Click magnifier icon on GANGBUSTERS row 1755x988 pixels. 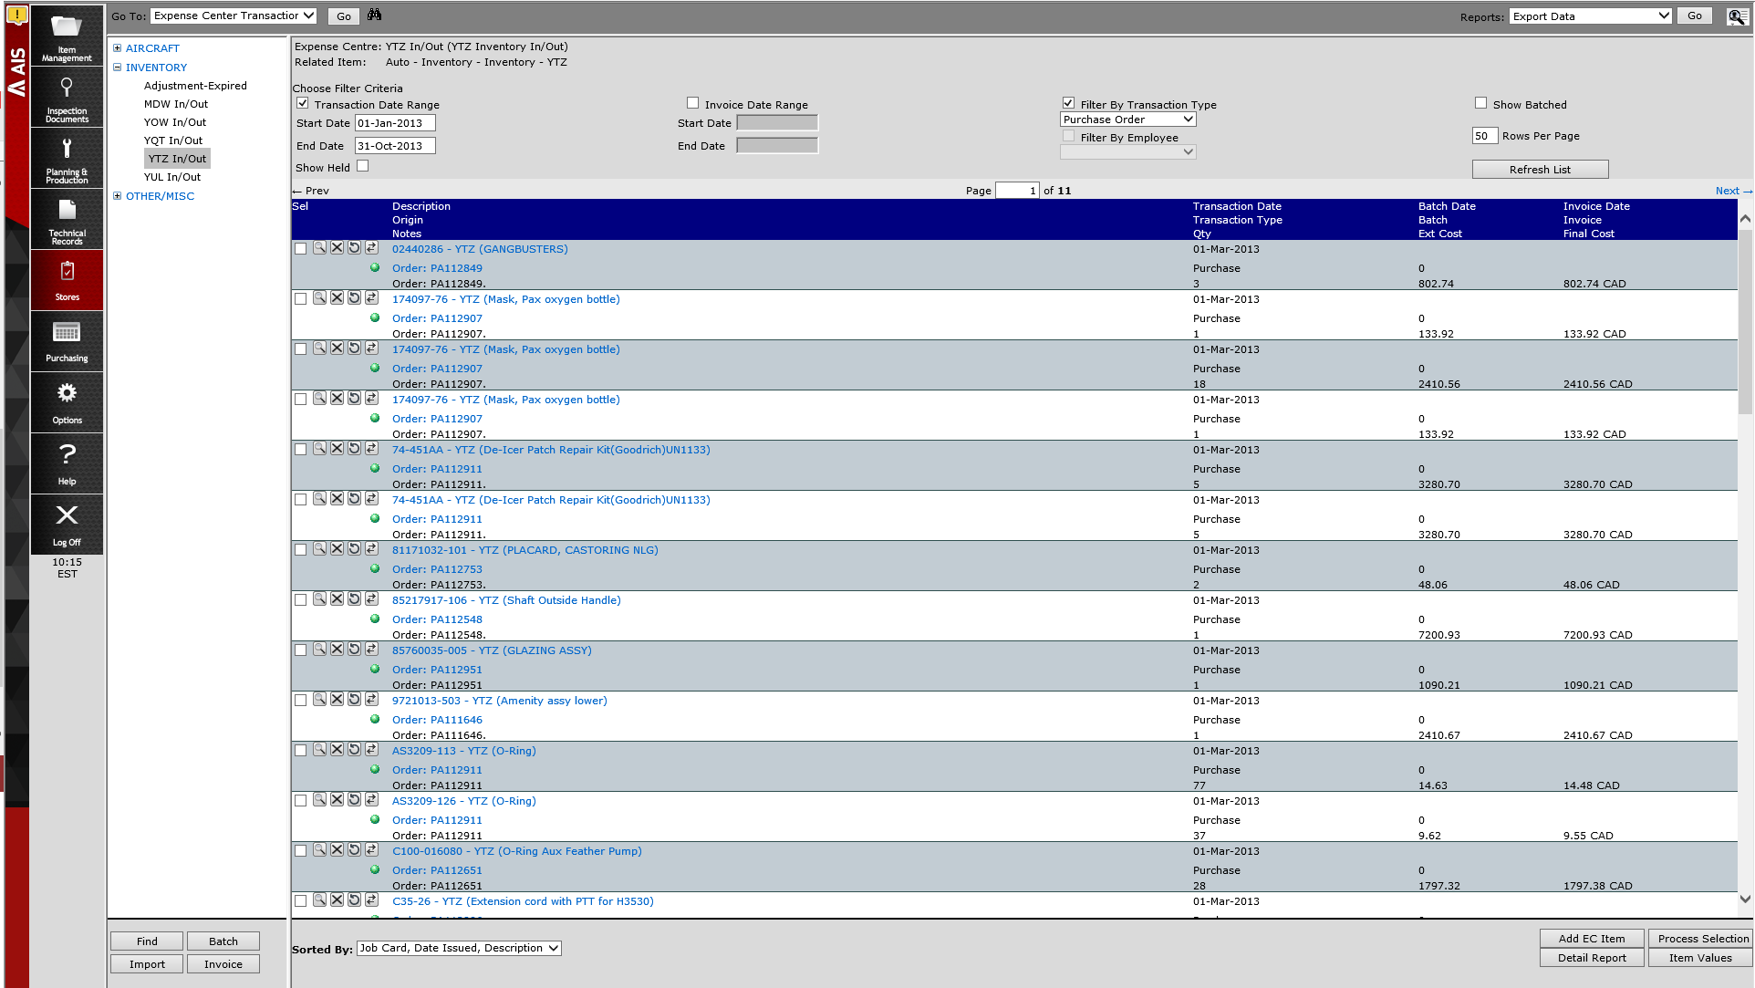tap(319, 248)
